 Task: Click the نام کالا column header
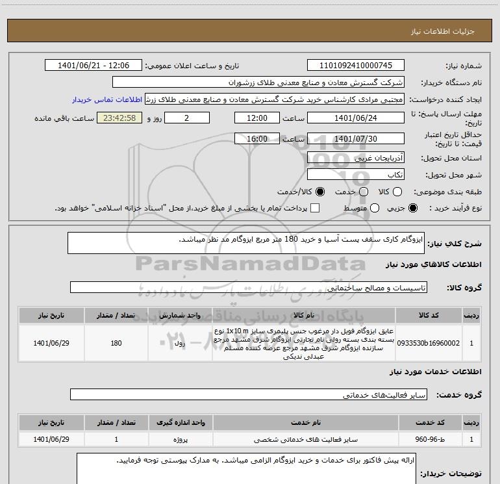point(304,316)
